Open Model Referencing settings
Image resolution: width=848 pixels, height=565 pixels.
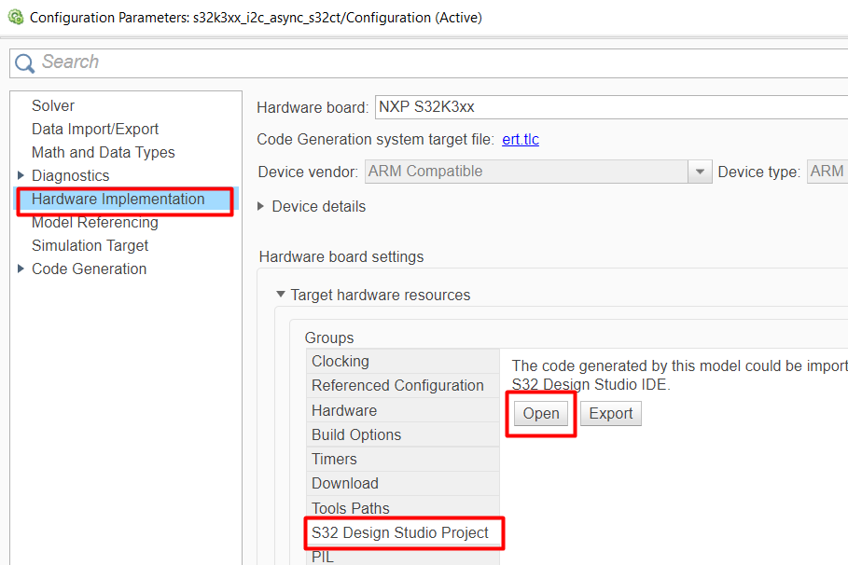pos(94,223)
